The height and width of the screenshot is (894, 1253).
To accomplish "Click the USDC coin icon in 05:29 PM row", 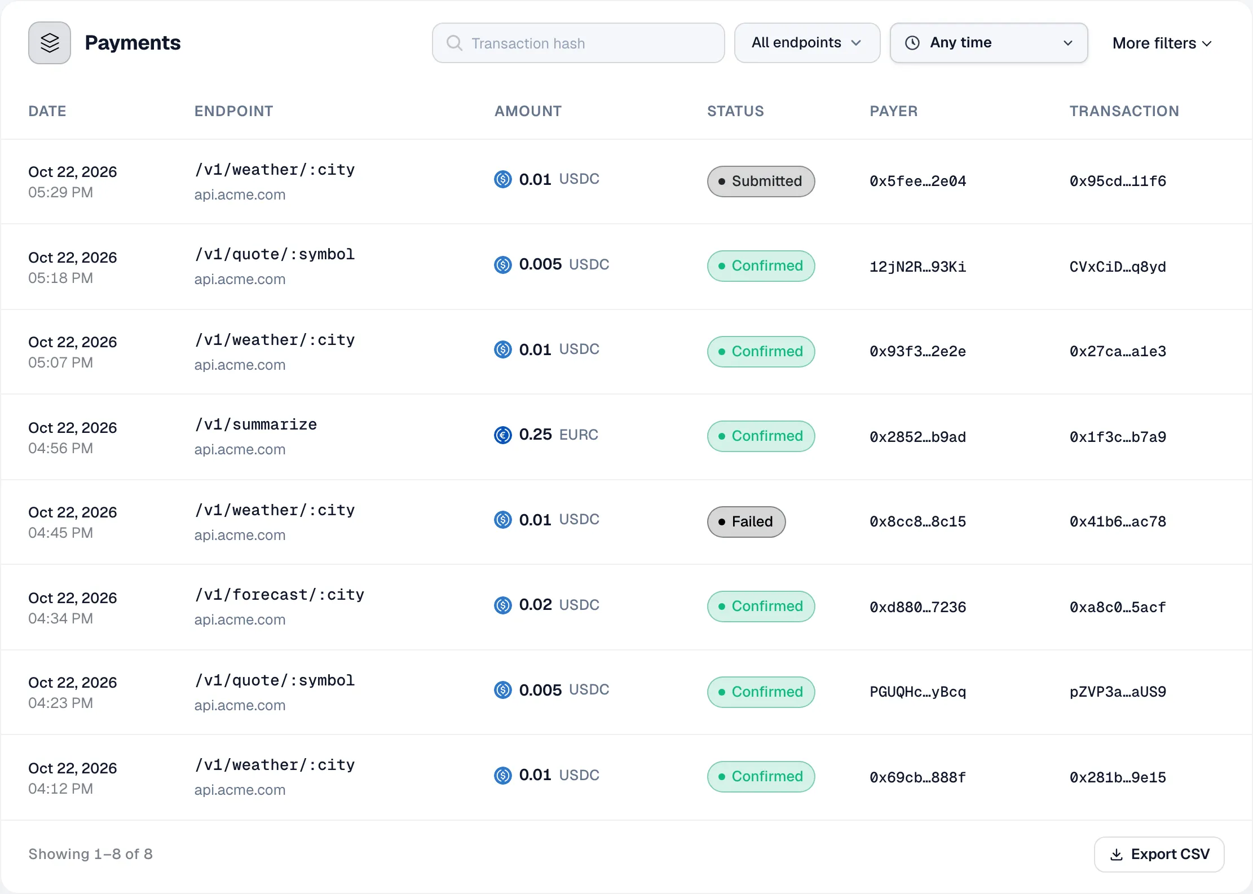I will point(502,179).
